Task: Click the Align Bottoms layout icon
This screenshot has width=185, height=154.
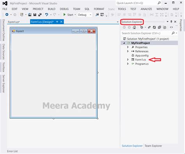Action: coord(145,15)
